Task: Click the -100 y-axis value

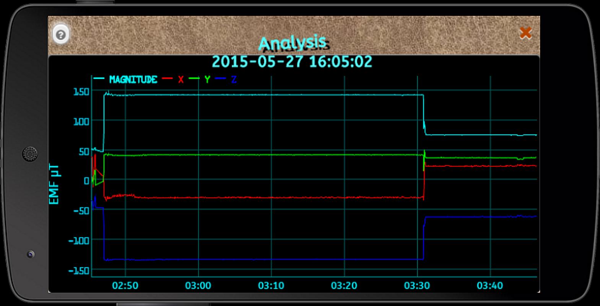Action: click(x=79, y=241)
